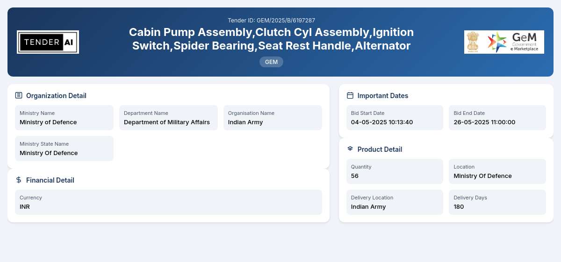Click the Ministry Name field card
The width and height of the screenshot is (561, 262).
pyautogui.click(x=64, y=118)
